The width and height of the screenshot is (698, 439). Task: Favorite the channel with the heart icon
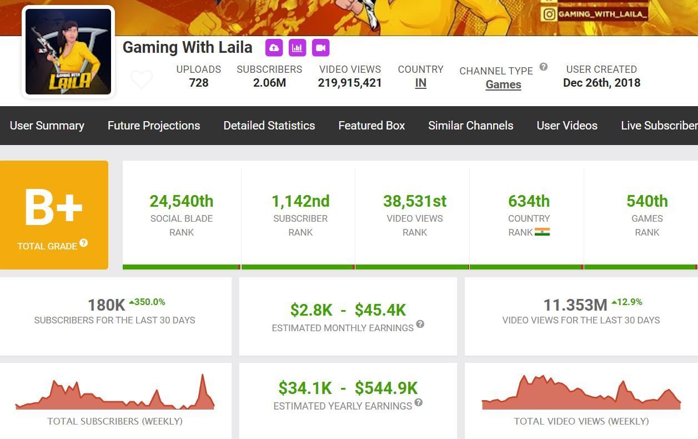(x=142, y=80)
